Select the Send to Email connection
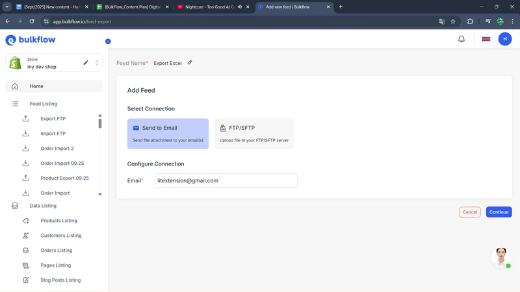 coord(168,134)
